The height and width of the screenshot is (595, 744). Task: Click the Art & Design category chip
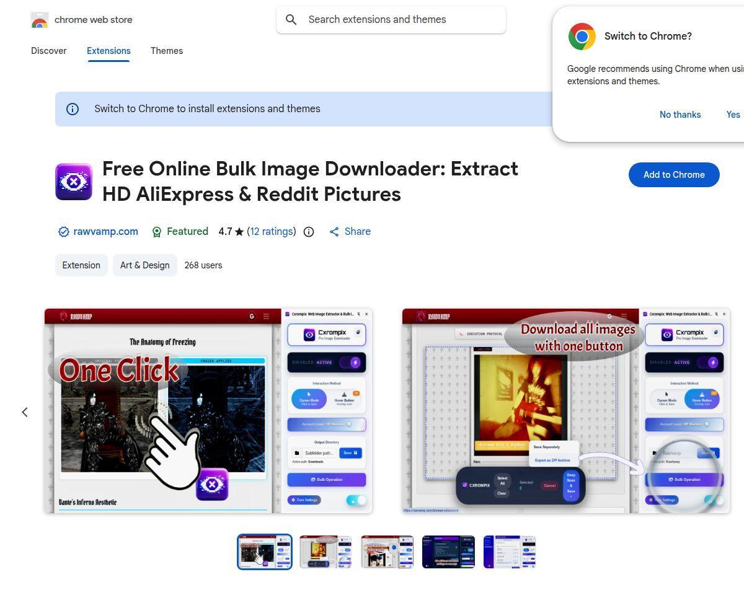tap(144, 265)
